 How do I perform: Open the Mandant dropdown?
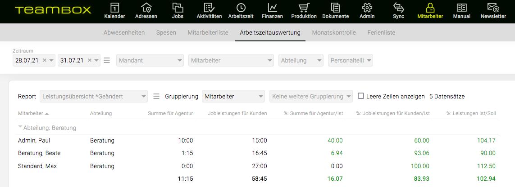click(150, 61)
